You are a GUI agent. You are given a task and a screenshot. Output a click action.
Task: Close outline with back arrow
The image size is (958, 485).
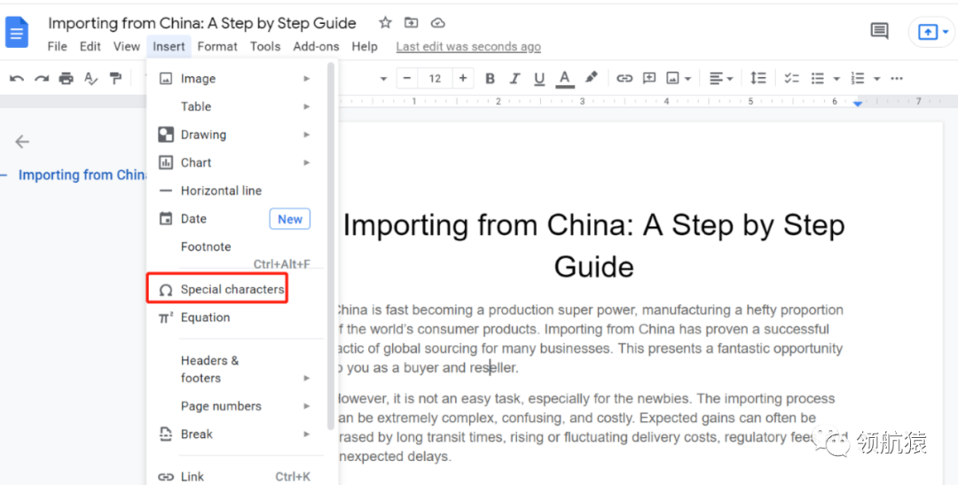(x=22, y=142)
